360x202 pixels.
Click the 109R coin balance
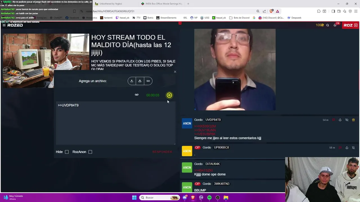[320, 25]
